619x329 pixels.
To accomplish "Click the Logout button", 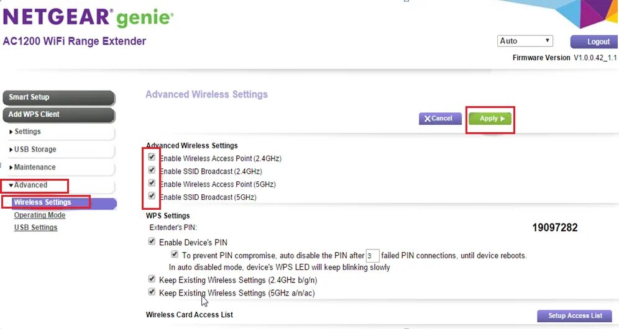I will 594,42.
